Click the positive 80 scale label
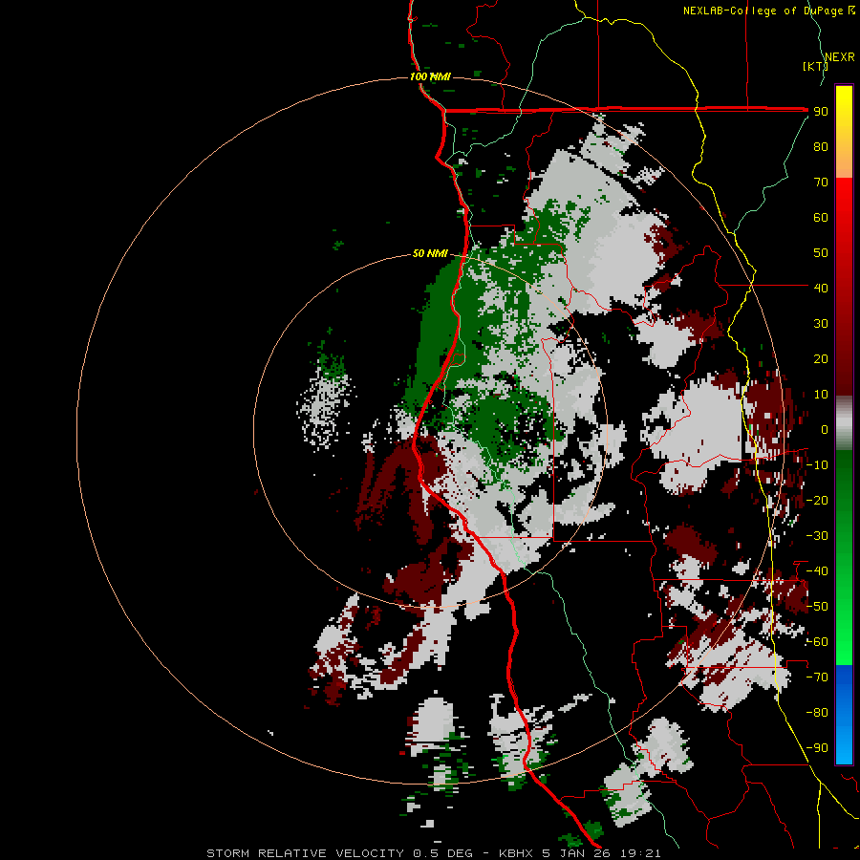The image size is (860, 860). [821, 146]
